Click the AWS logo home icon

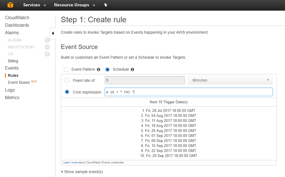pyautogui.click(x=10, y=5)
